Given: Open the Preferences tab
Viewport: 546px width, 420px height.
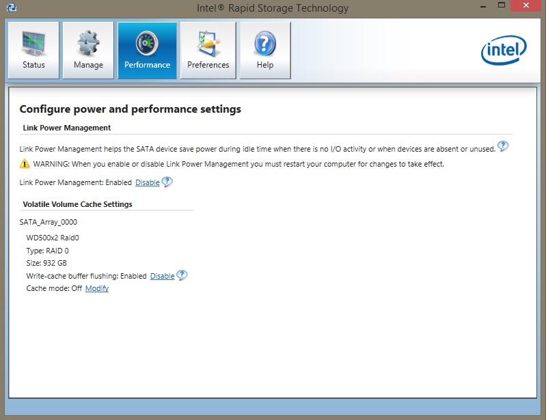Looking at the screenshot, I should pos(208,51).
